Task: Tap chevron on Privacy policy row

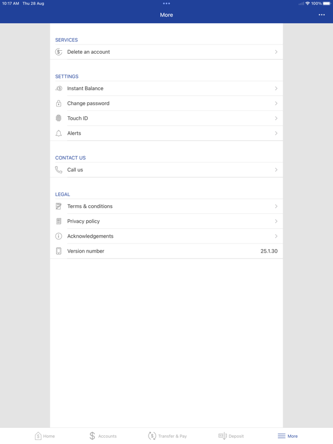Action: coord(276,221)
